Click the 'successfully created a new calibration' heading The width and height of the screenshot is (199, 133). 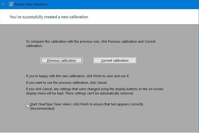pos(49,17)
